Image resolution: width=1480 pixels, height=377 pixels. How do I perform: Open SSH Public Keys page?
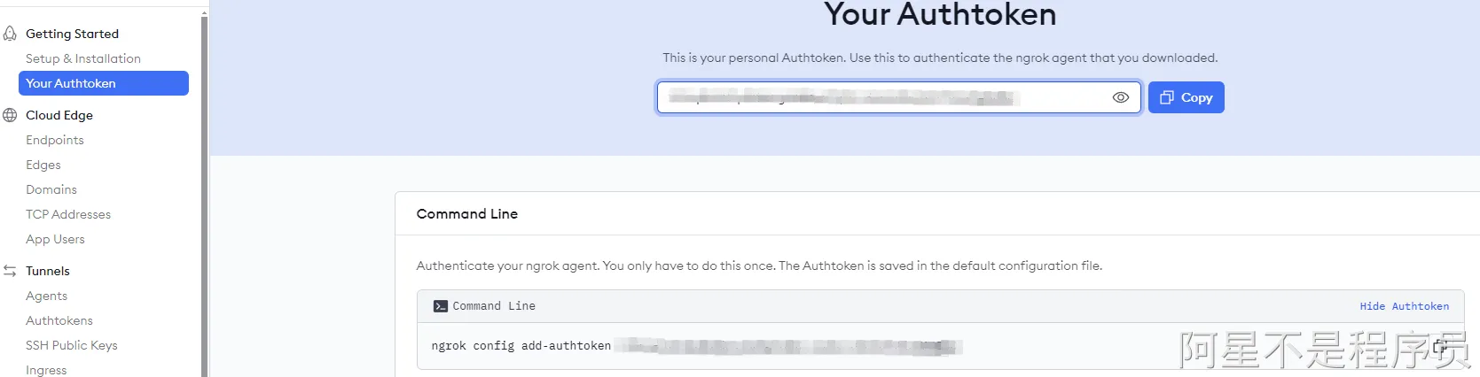[72, 345]
